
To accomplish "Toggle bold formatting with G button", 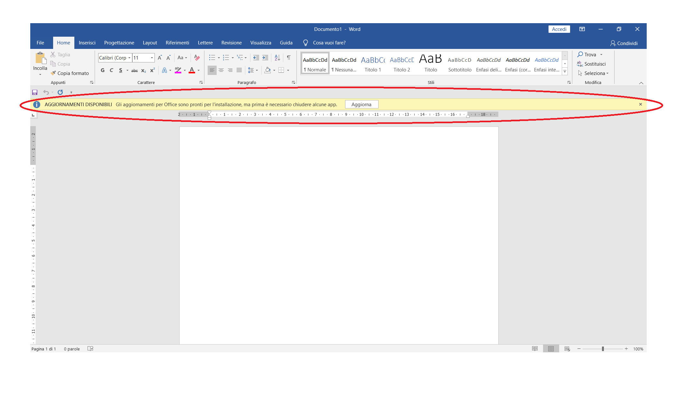I will tap(102, 70).
